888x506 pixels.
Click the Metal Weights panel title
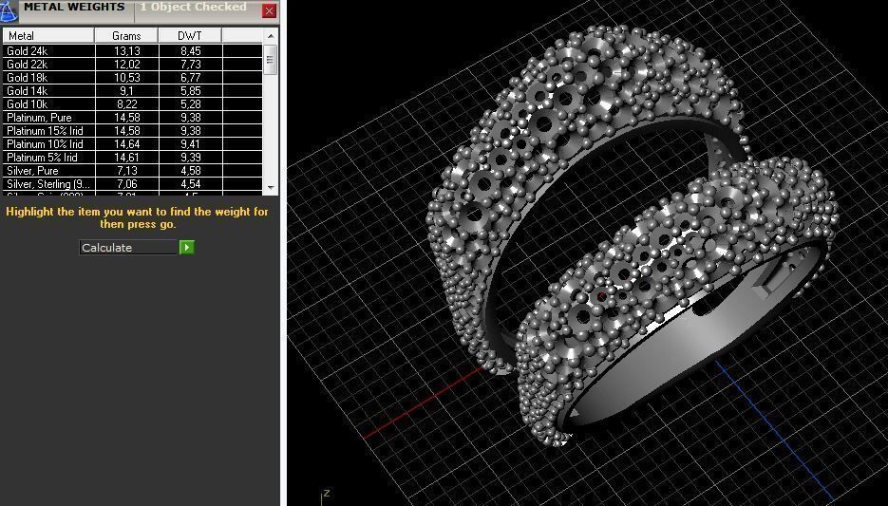coord(74,8)
